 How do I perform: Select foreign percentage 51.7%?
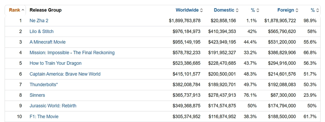(x=310, y=74)
